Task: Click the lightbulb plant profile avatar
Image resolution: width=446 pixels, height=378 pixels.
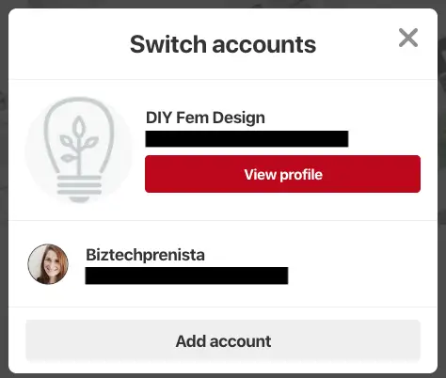Action: click(79, 150)
